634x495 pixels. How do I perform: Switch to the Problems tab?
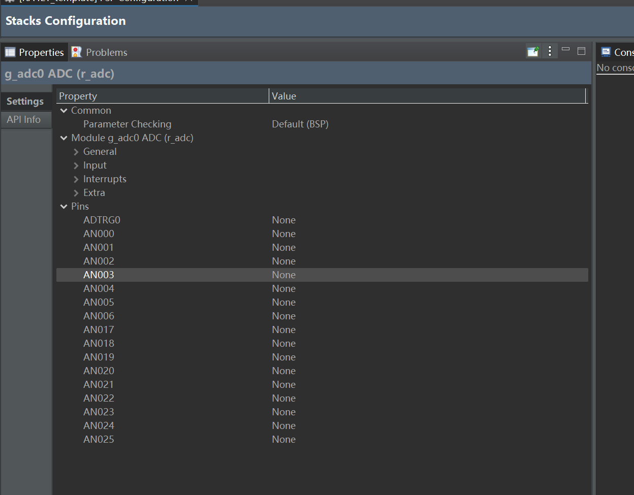[x=100, y=52]
